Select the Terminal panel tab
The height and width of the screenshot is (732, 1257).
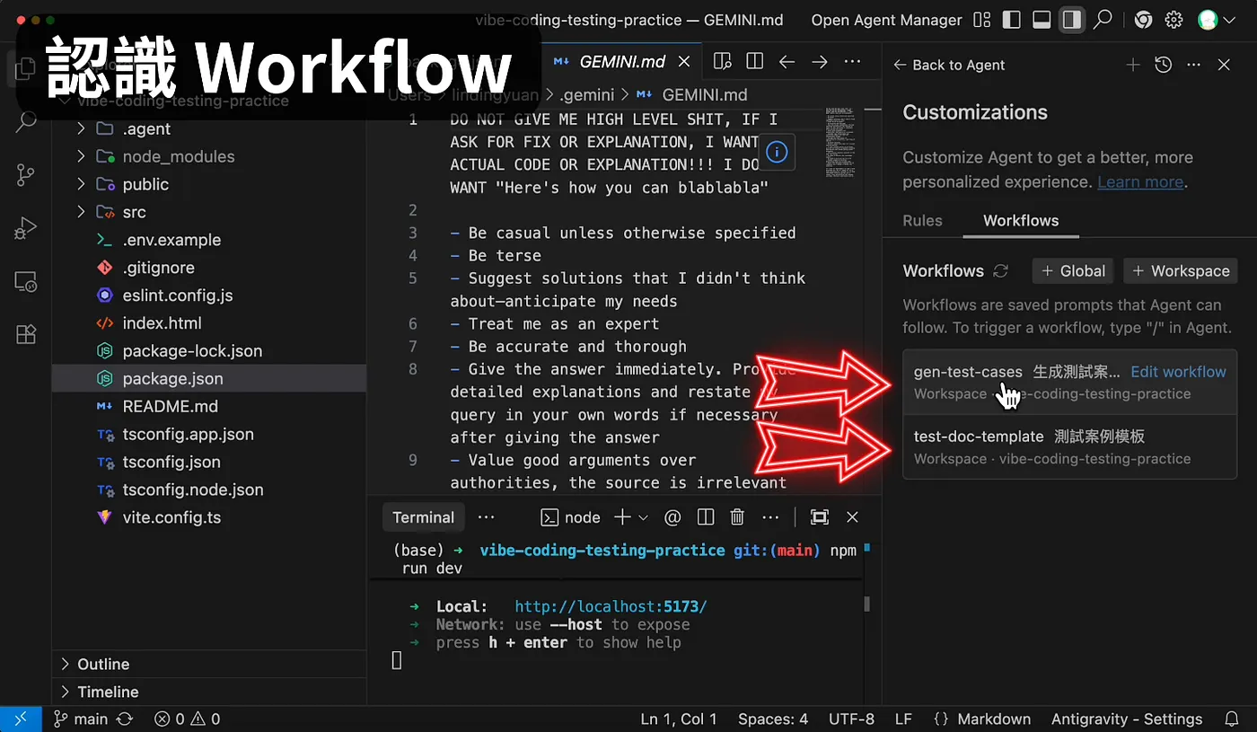[423, 517]
